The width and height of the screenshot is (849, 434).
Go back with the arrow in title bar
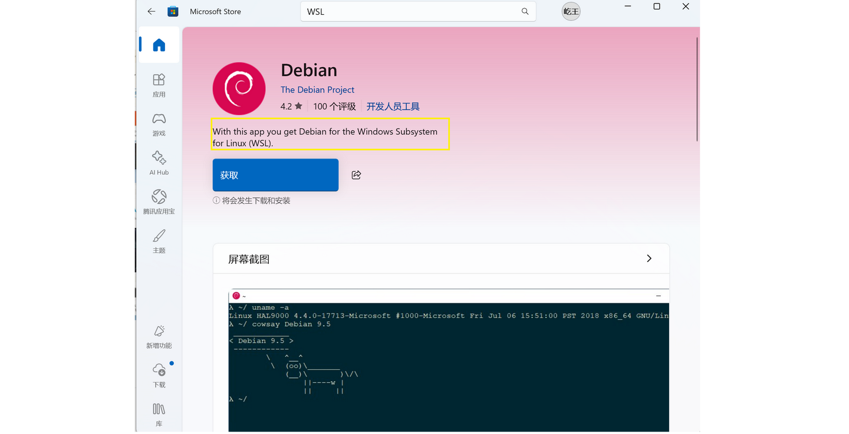(x=152, y=11)
